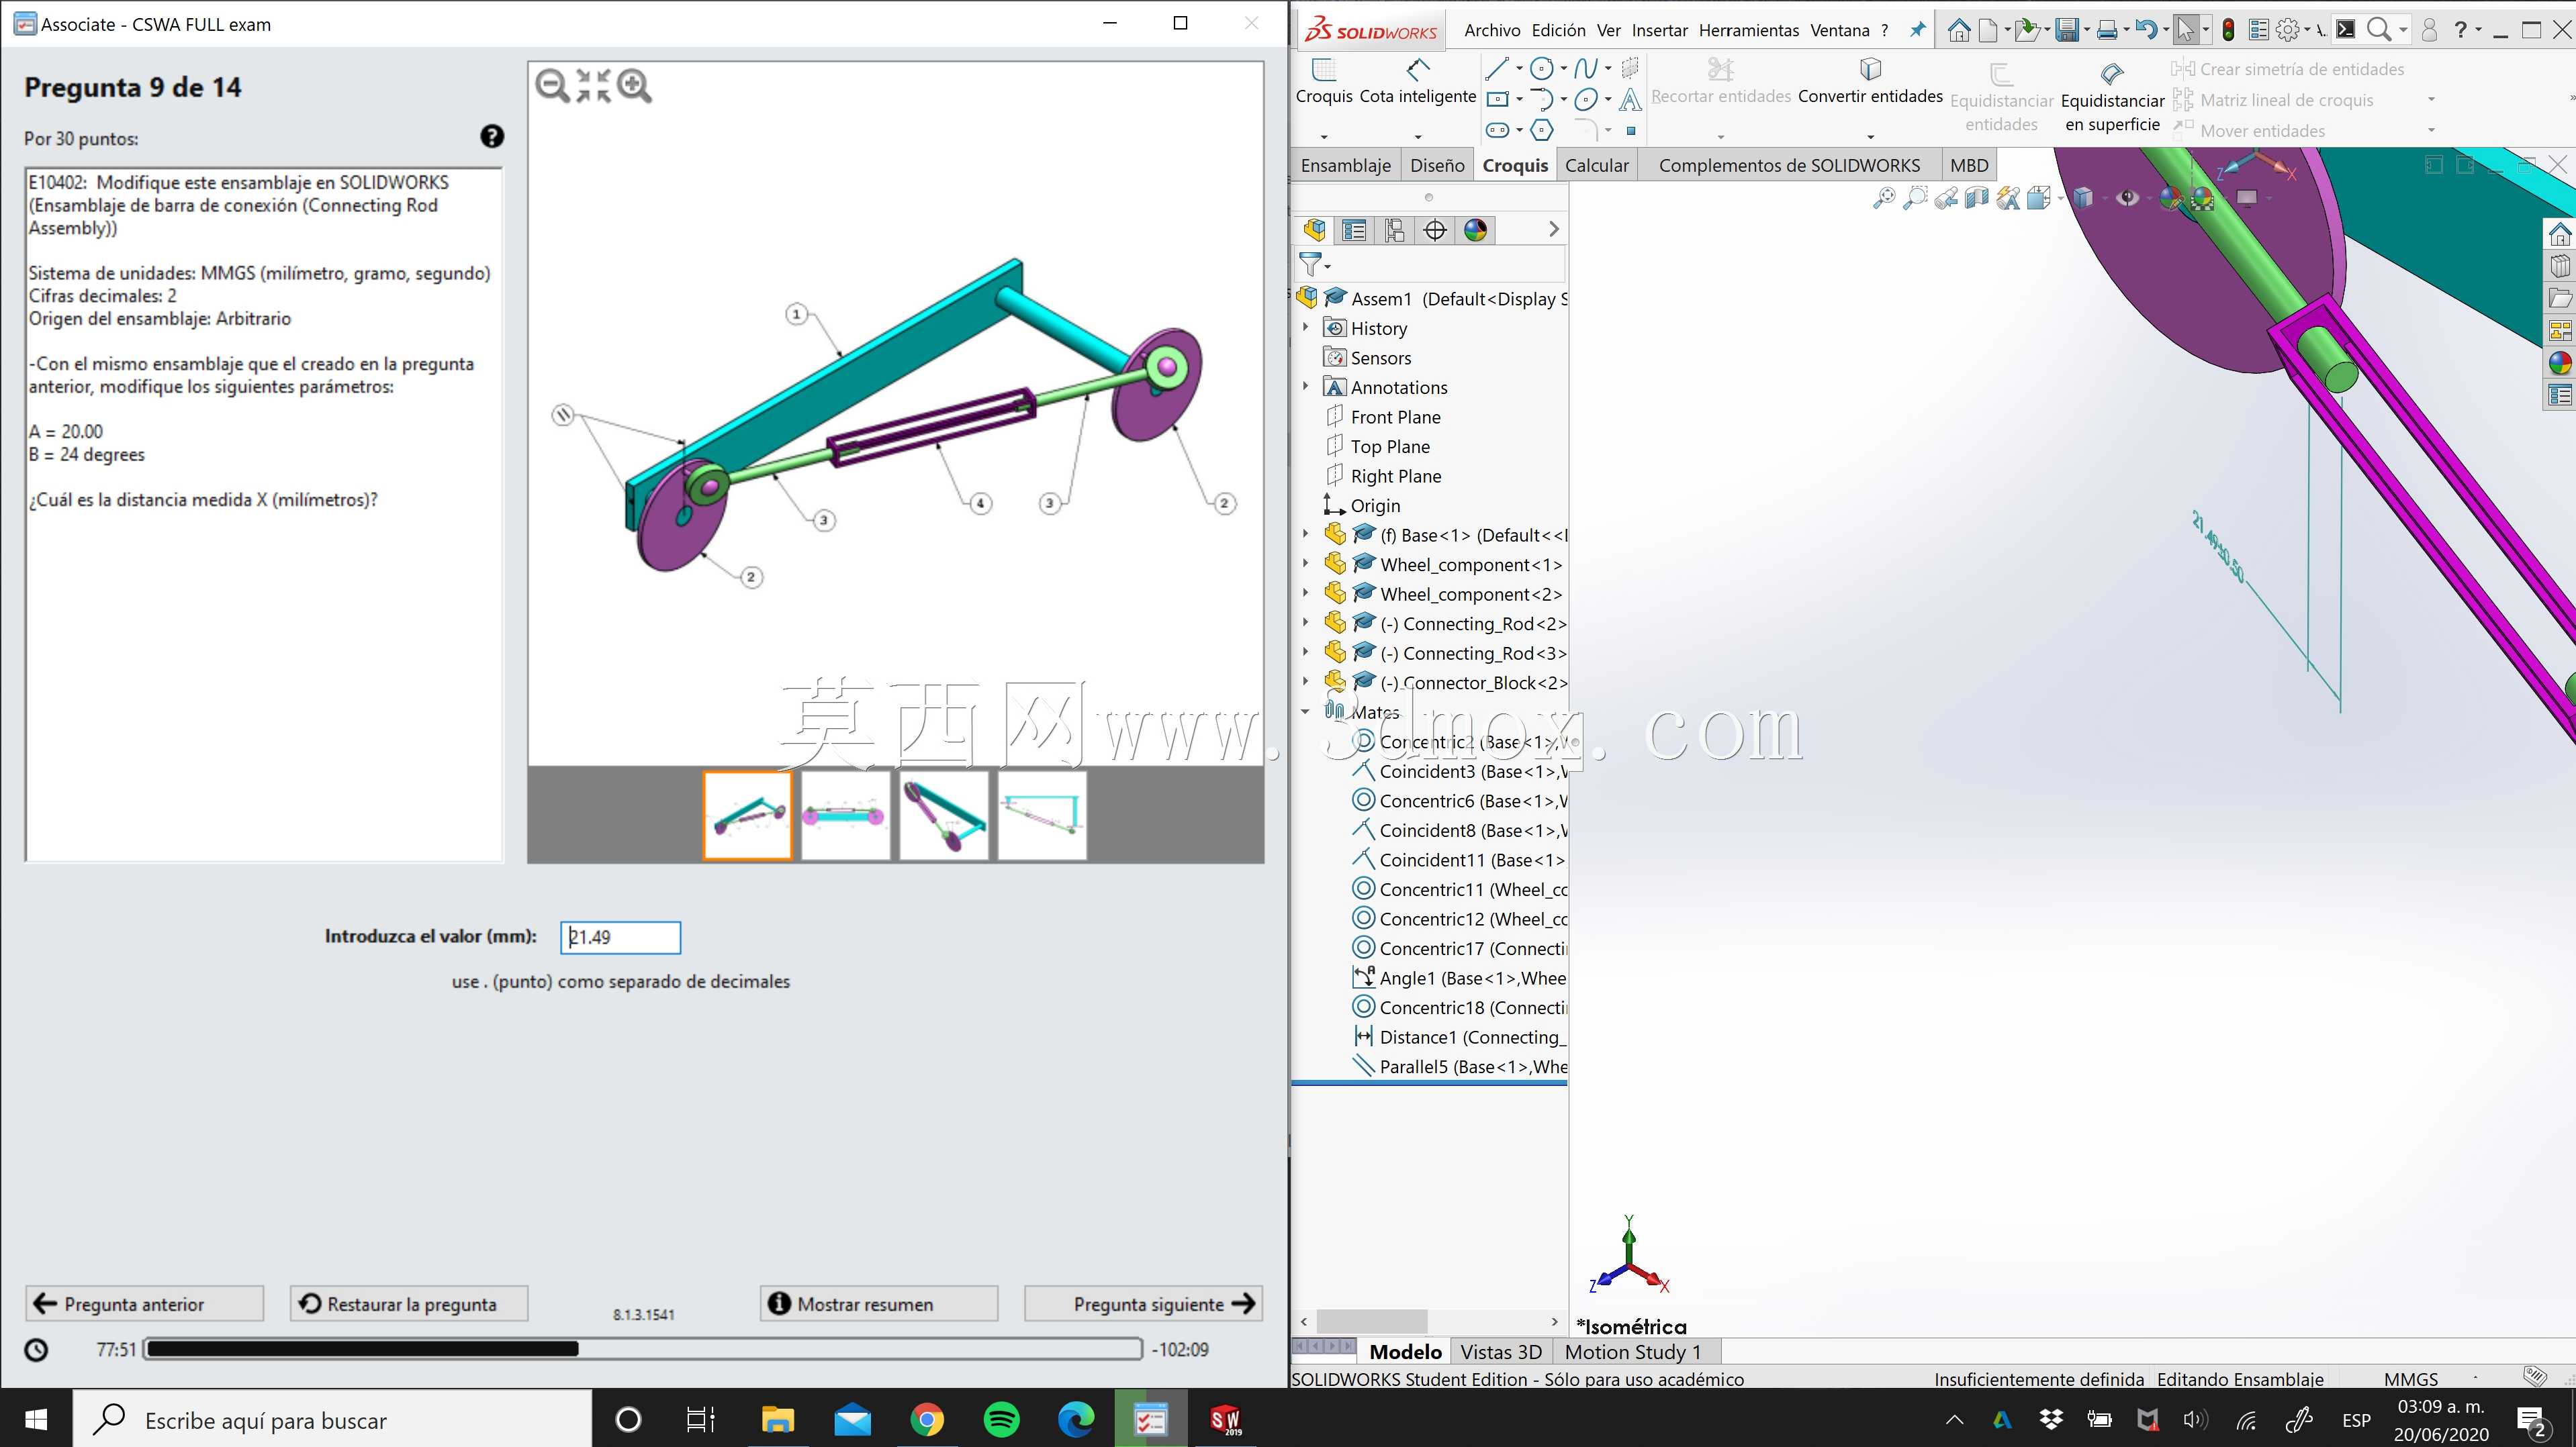Zoom in on the exam image
This screenshot has height=1447, width=2576.
[x=634, y=86]
